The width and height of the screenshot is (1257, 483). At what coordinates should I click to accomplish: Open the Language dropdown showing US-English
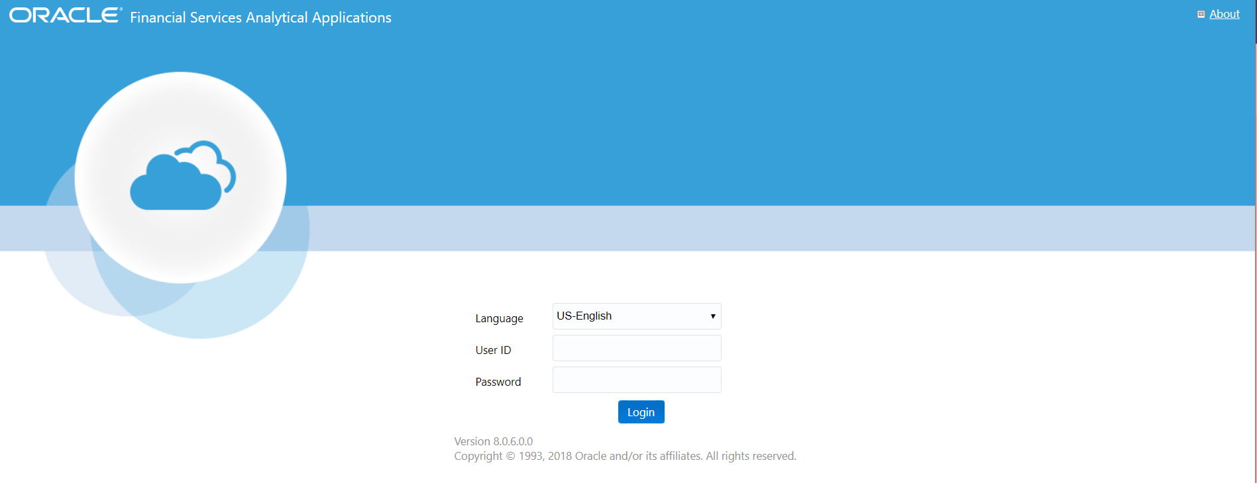(637, 316)
